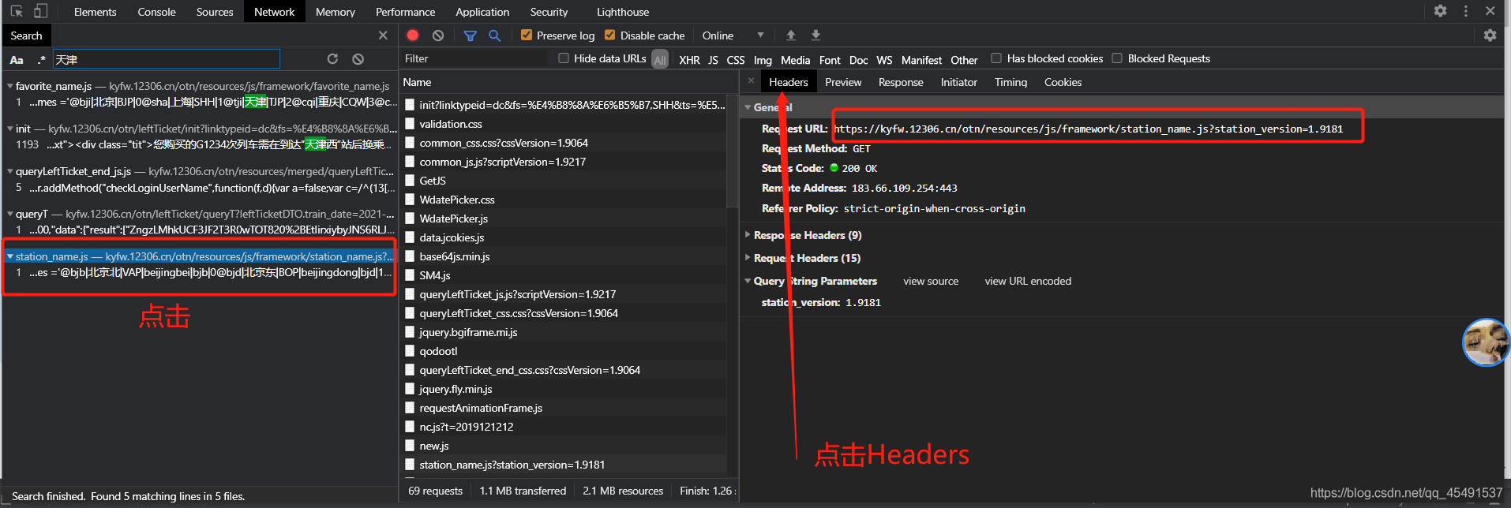The image size is (1511, 508).
Task: Activate the inspect element picker icon
Action: tap(17, 12)
